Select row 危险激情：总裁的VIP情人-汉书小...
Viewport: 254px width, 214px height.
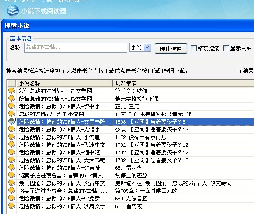(63, 107)
